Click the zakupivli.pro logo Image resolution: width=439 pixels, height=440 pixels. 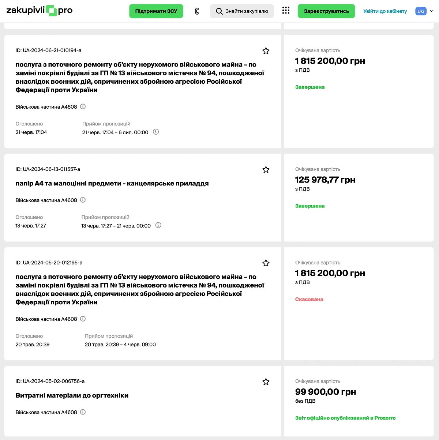[x=38, y=11]
